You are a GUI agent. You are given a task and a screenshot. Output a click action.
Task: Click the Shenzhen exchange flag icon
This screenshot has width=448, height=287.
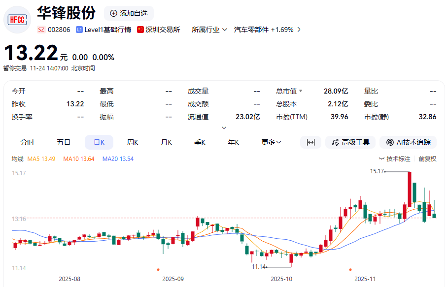[x=140, y=30]
